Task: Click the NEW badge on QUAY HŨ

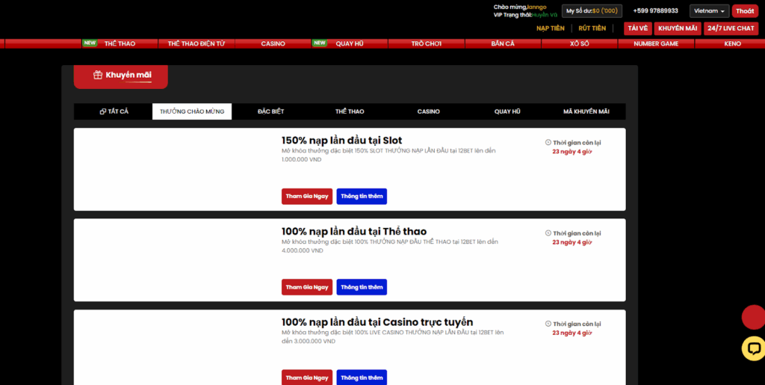Action: coord(320,43)
